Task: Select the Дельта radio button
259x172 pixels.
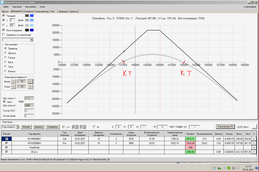Action: (6, 53)
